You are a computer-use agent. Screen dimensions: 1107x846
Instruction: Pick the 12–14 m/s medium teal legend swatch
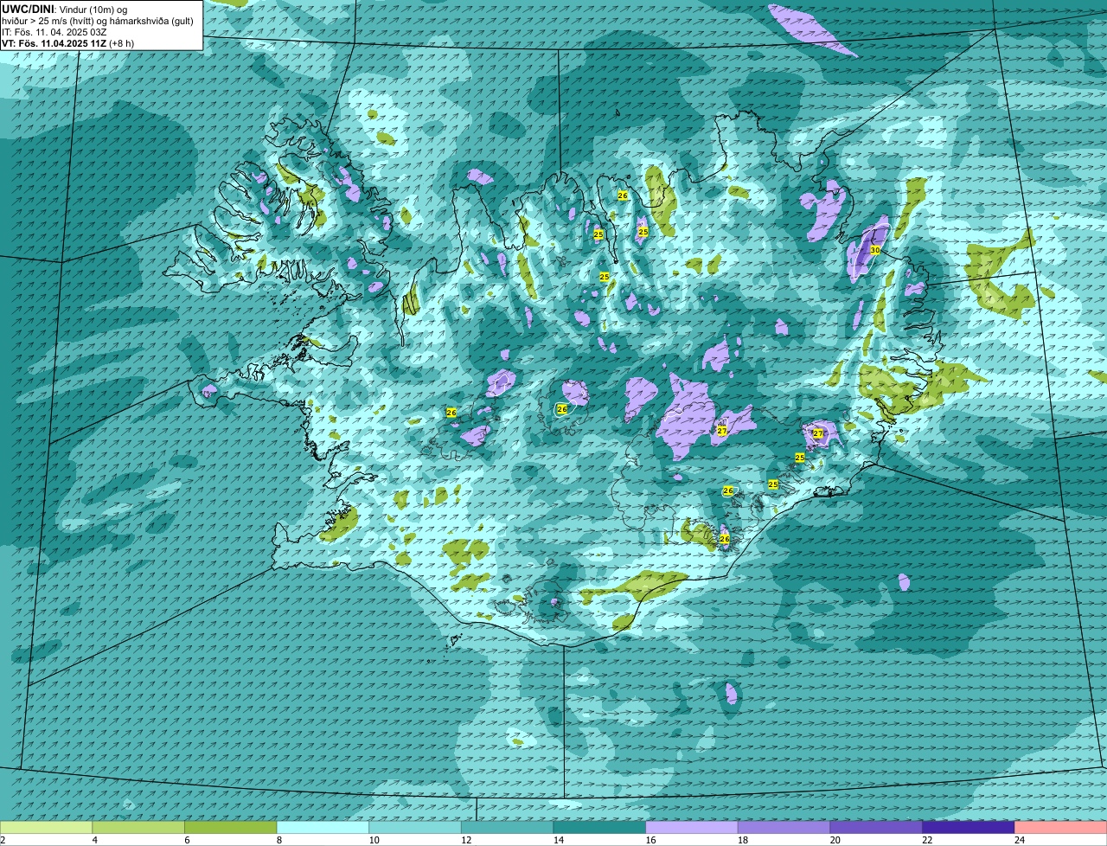(507, 828)
